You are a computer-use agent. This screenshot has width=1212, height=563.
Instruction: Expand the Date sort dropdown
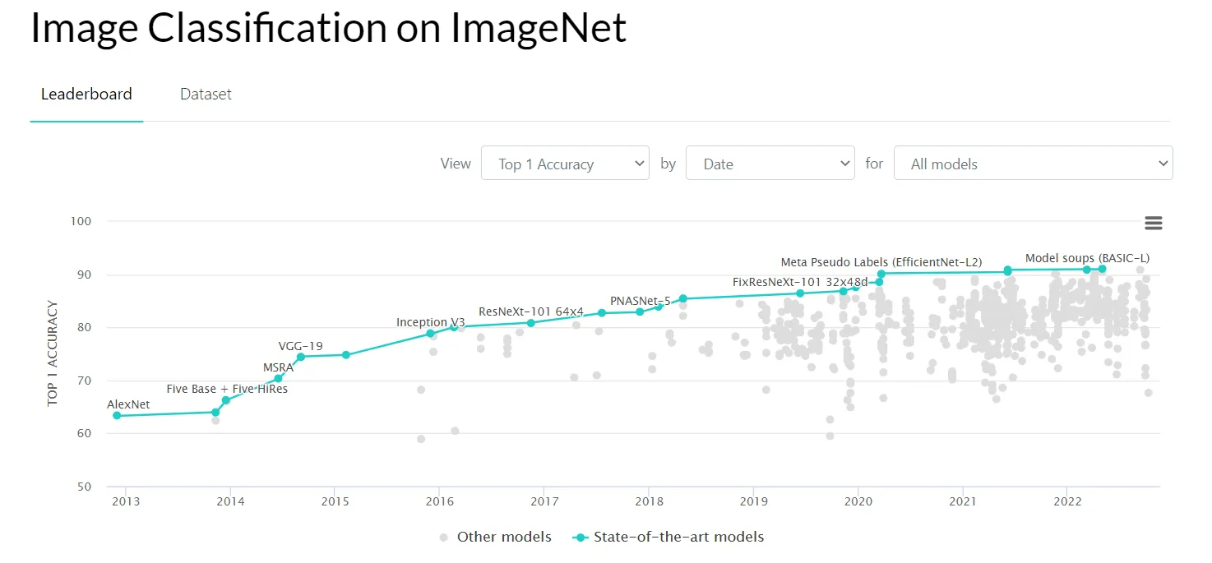[x=770, y=164]
